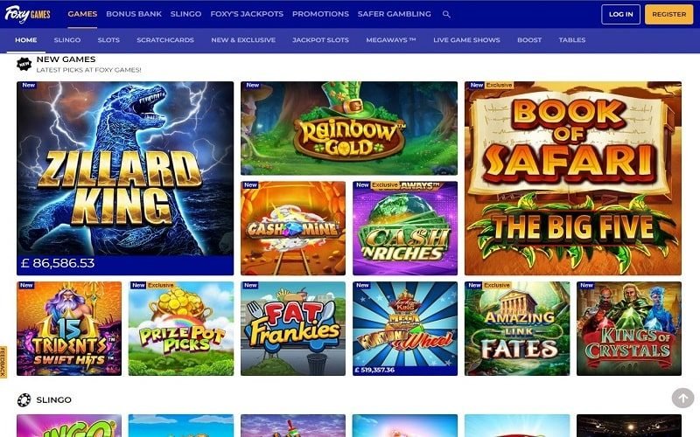Click the Slingo section circle icon

[x=24, y=400]
